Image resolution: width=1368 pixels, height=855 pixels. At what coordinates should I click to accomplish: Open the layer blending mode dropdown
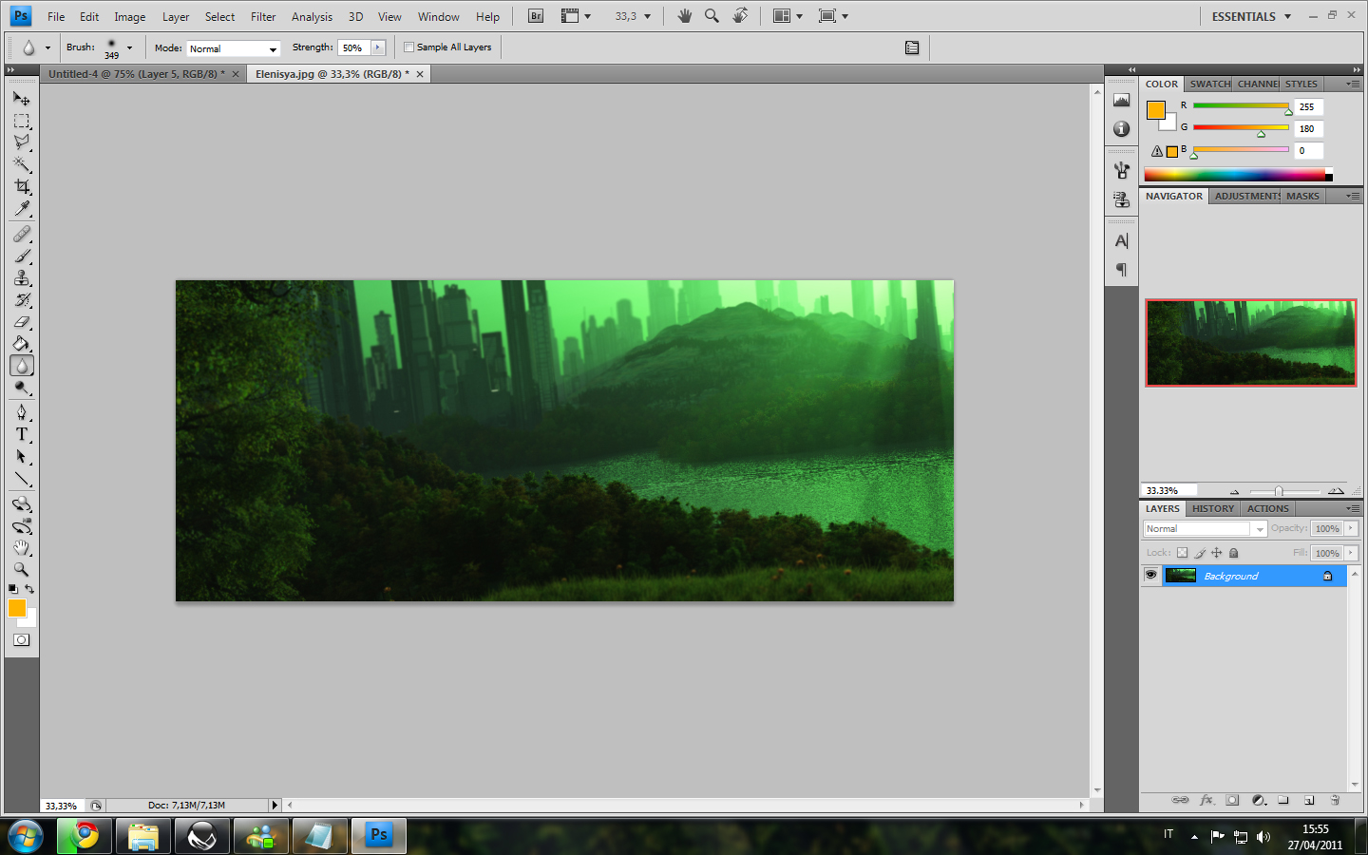(x=1205, y=528)
